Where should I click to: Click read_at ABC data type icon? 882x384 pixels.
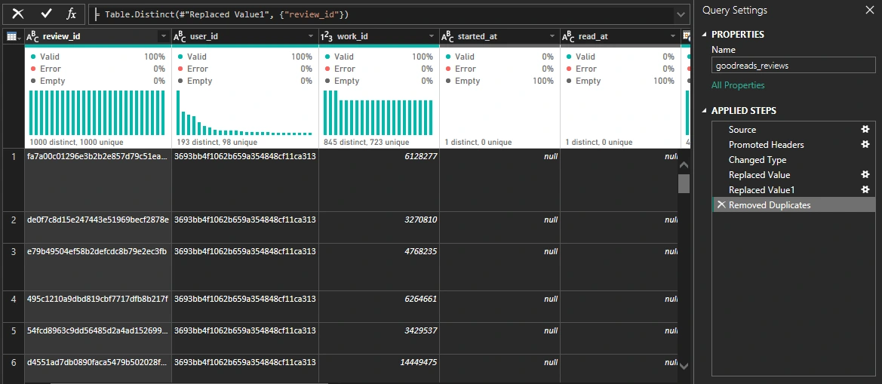tap(569, 36)
